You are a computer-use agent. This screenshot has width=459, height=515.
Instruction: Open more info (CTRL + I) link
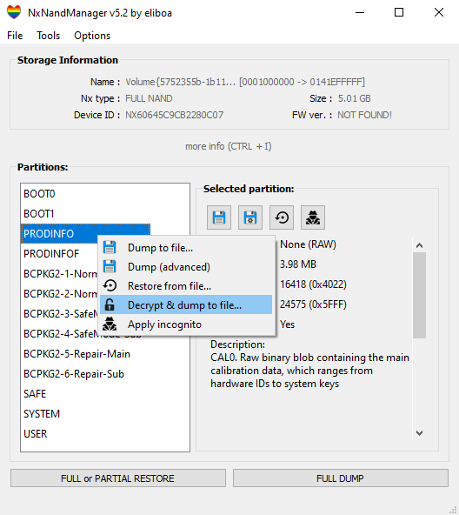(229, 146)
